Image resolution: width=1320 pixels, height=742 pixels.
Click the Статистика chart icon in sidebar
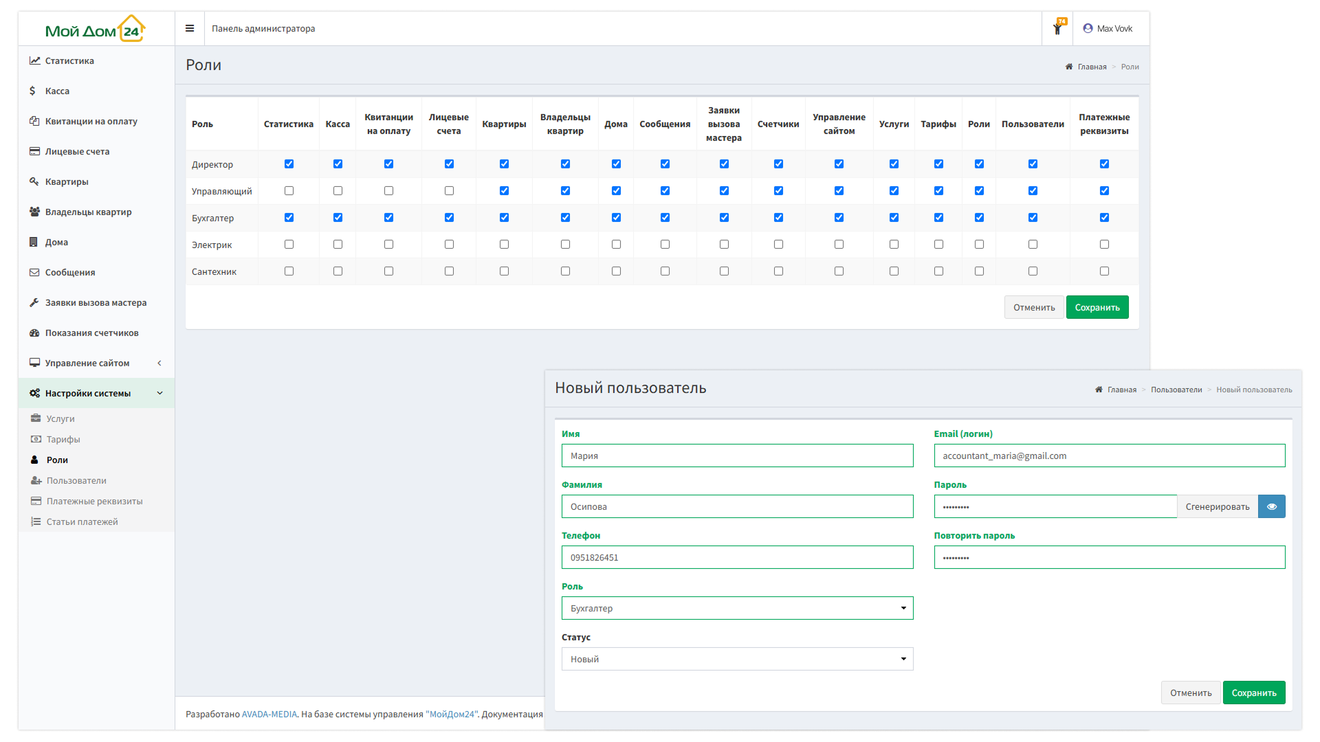click(34, 60)
